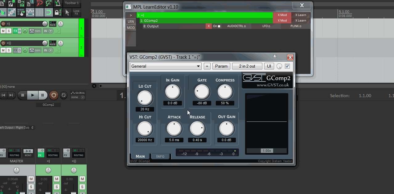Click X Mod on '1: =)' row
The image size is (394, 194).
282,15
